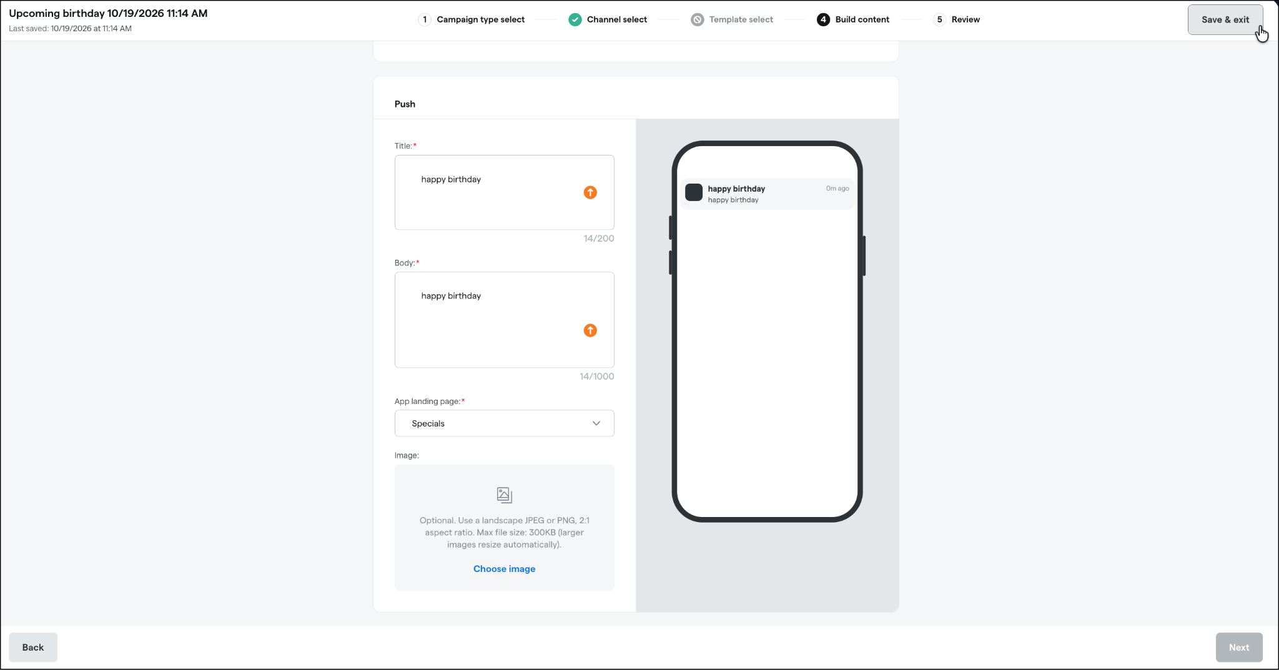Click the Back button
The image size is (1279, 670).
coord(33,648)
